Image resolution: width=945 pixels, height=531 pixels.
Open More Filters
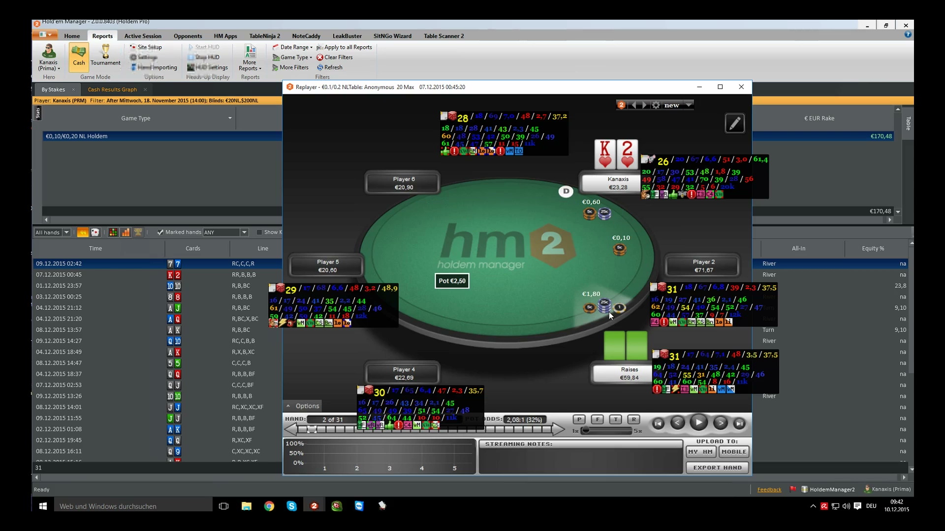[290, 67]
